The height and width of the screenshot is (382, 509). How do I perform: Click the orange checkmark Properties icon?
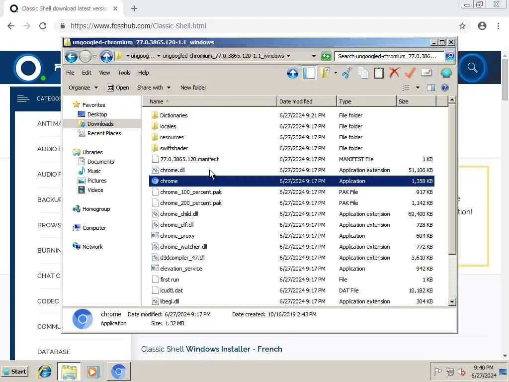click(x=410, y=73)
